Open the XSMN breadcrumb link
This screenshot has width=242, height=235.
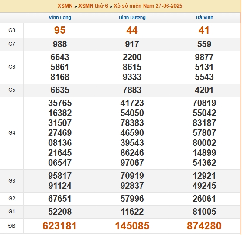point(65,6)
